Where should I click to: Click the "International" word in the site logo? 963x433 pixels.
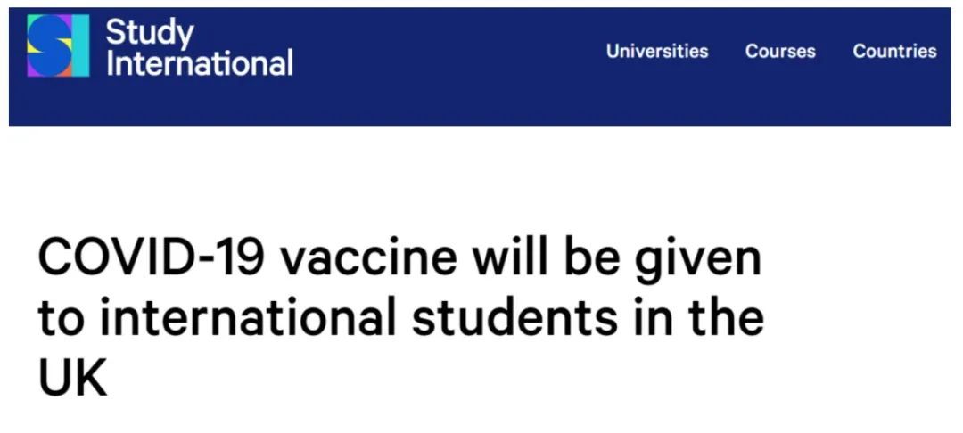click(200, 63)
